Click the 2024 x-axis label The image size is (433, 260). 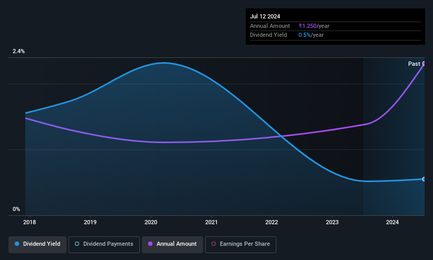click(x=392, y=222)
